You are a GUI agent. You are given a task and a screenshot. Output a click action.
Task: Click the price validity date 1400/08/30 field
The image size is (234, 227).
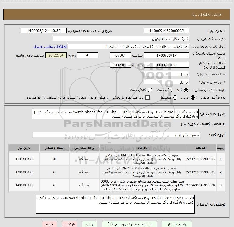click(167, 65)
